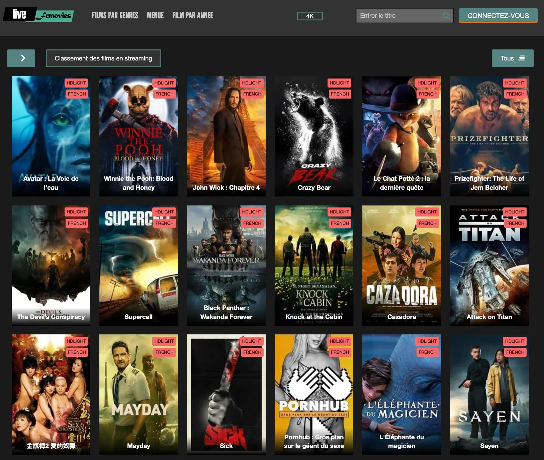Screen dimensions: 544x460
Task: Select Classement des films en streaming
Action: [x=103, y=58]
